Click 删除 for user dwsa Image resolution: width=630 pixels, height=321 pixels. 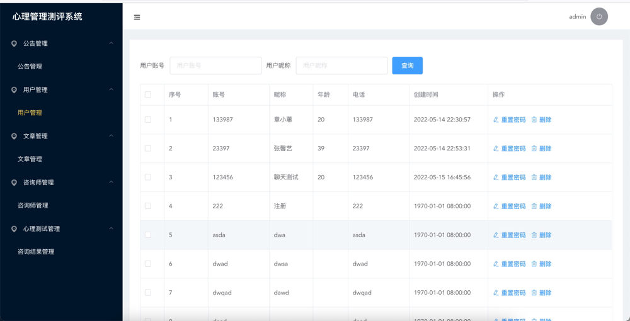[545, 264]
